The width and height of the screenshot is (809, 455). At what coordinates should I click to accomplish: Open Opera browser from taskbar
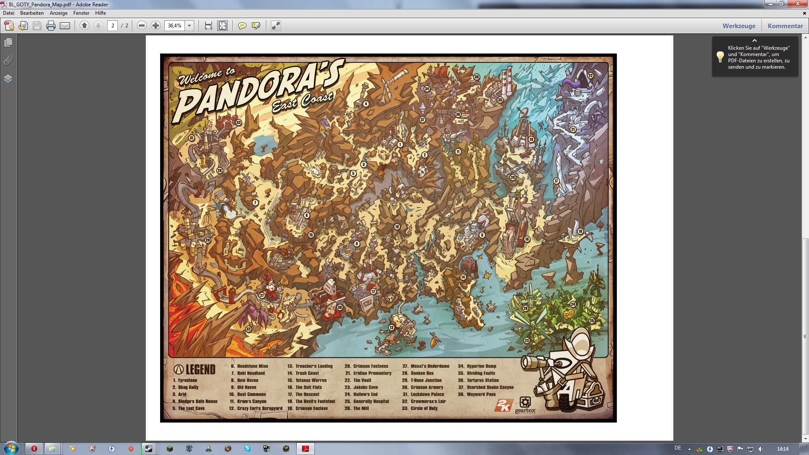pyautogui.click(x=34, y=449)
